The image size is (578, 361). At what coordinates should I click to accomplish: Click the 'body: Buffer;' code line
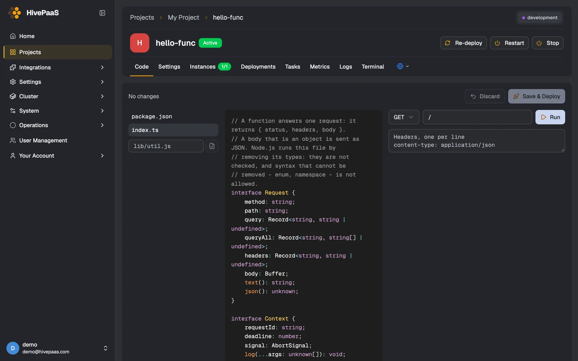[x=266, y=274]
